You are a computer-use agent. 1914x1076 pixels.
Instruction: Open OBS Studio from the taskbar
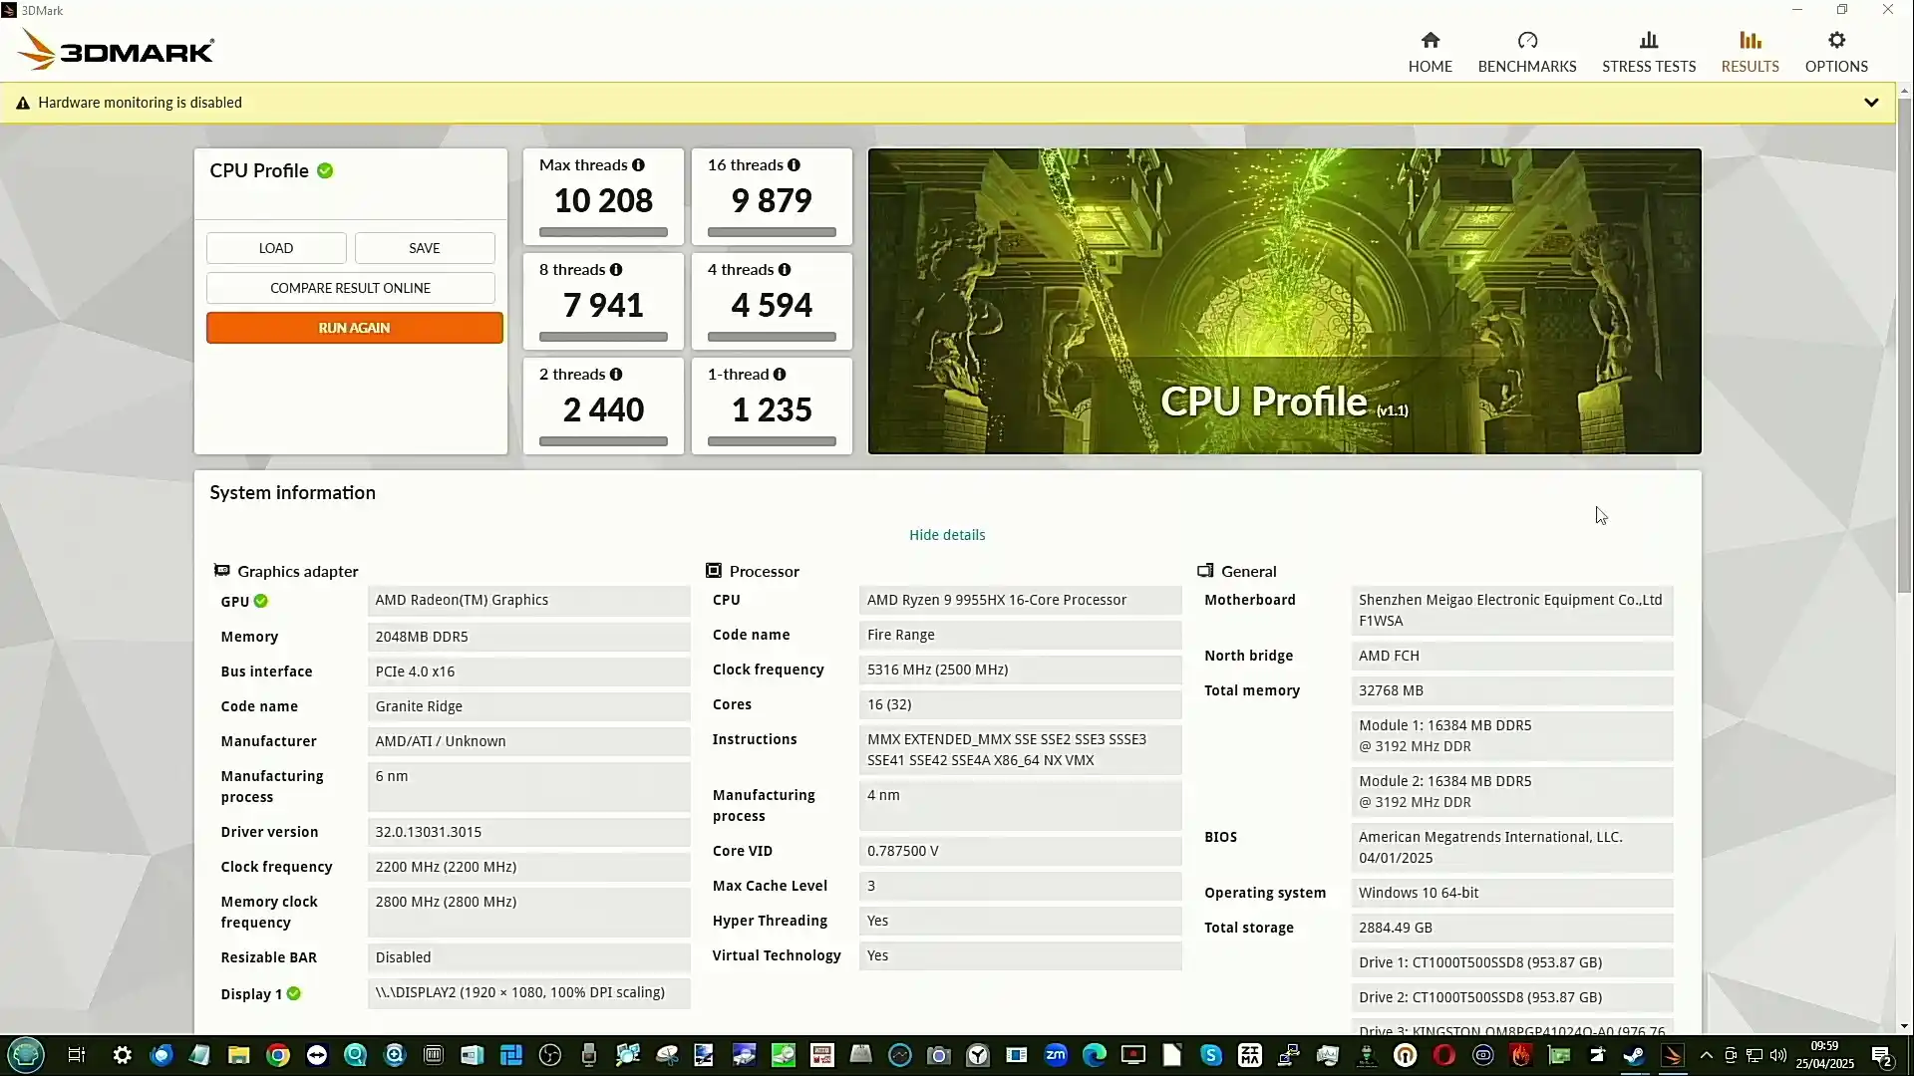(550, 1055)
